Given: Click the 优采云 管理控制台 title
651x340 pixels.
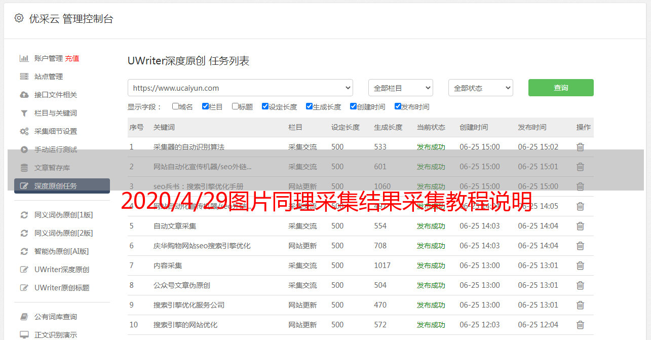Looking at the screenshot, I should click(x=71, y=19).
